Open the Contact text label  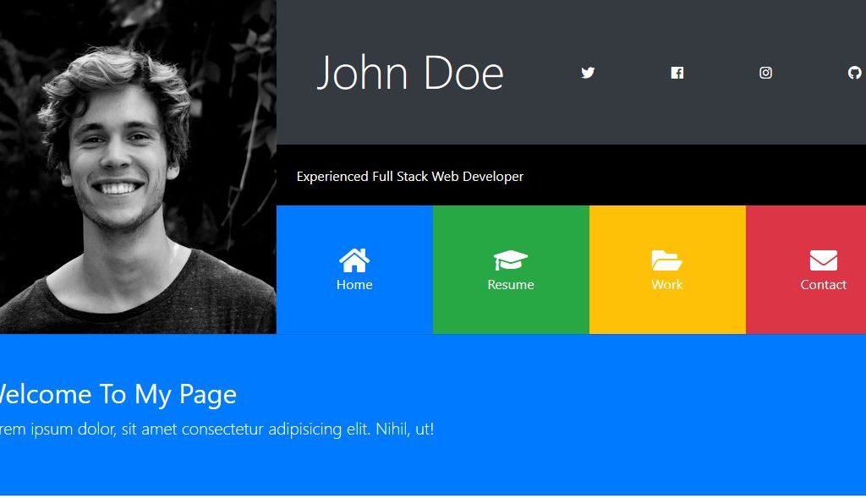(823, 285)
